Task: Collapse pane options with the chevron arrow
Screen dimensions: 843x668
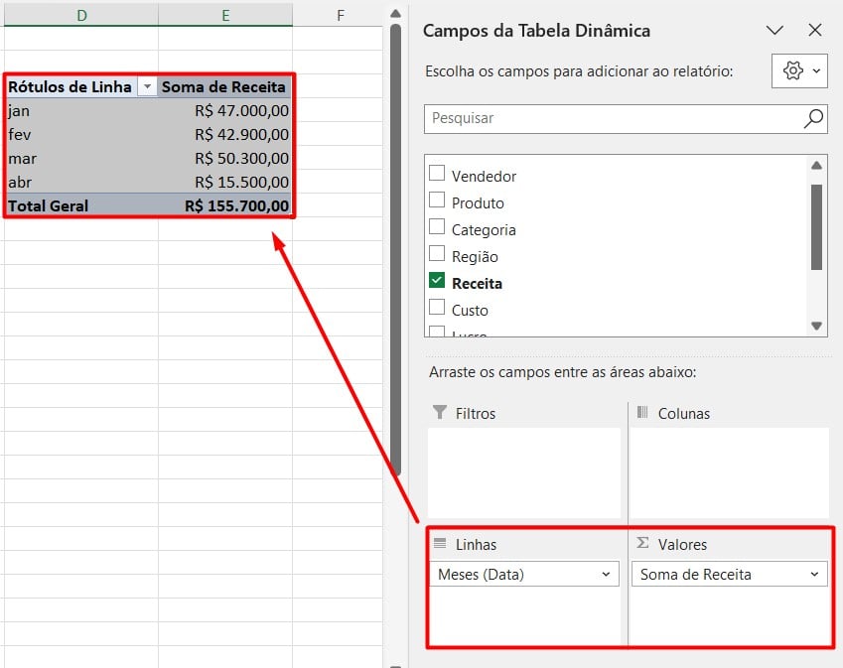Action: pos(774,31)
